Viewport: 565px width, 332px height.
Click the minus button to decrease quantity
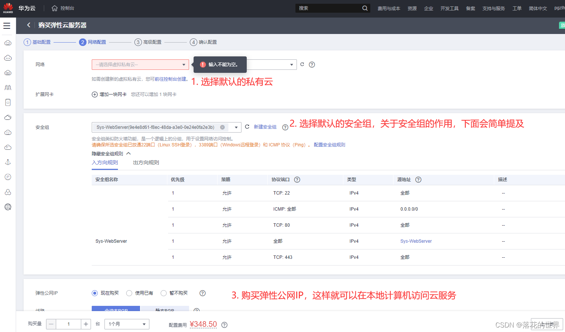51,324
